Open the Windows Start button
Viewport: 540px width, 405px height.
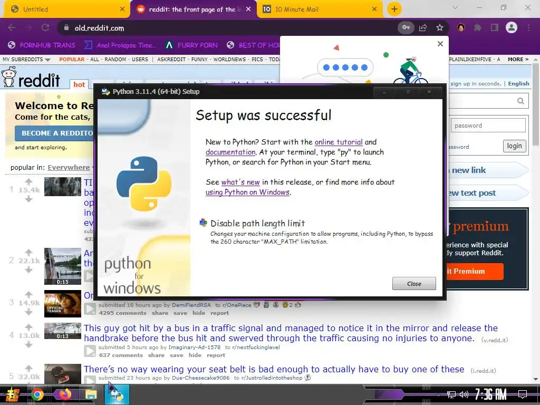(x=12, y=394)
